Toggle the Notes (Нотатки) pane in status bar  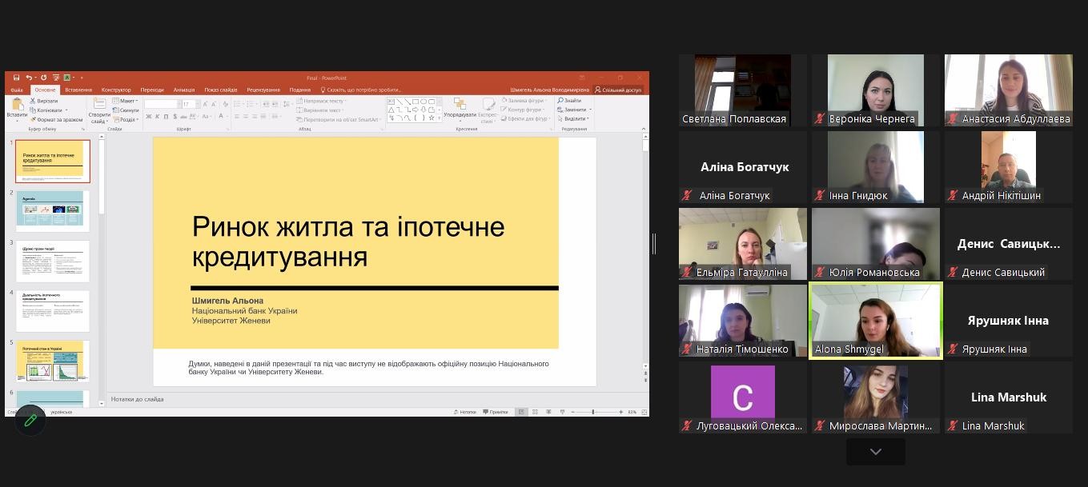(464, 412)
